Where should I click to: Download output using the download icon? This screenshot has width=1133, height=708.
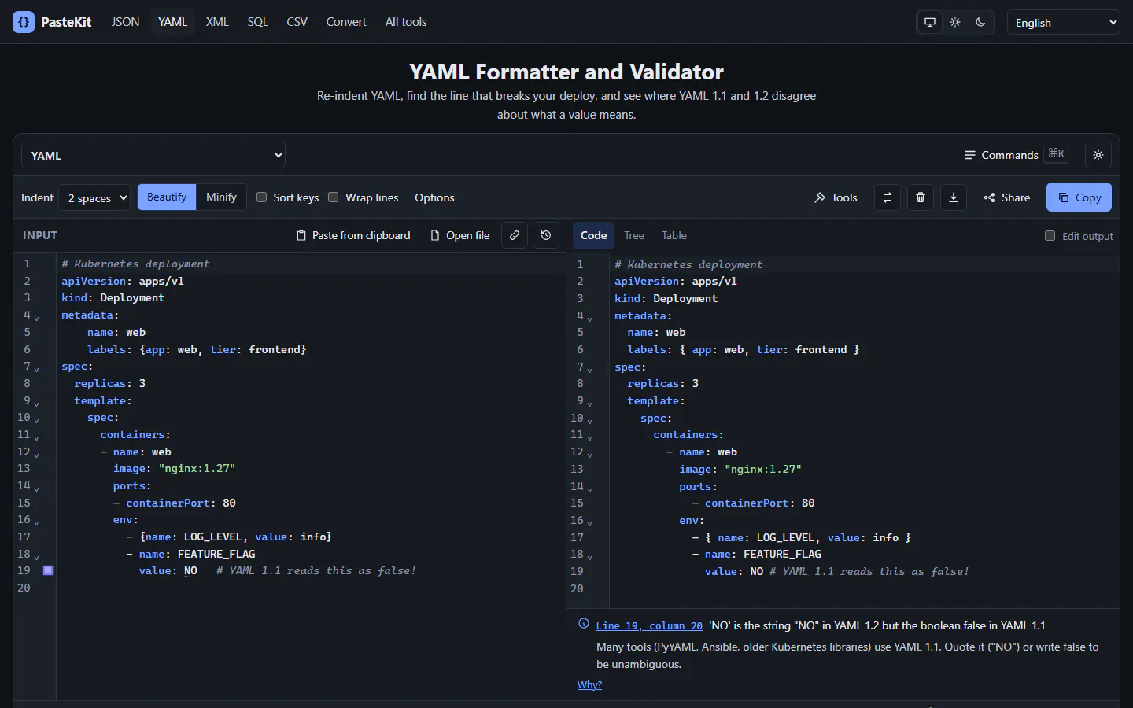point(954,197)
